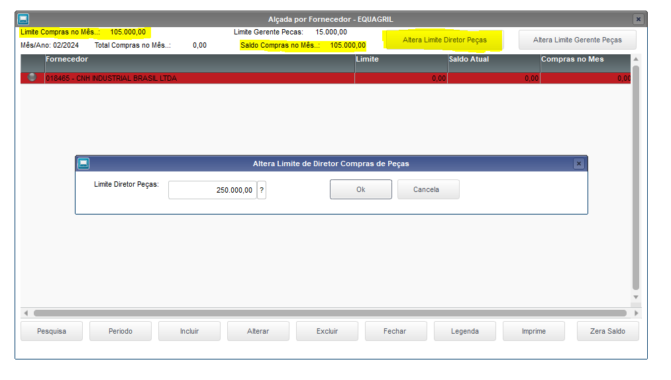The image size is (671, 380).
Task: Confirm with the Ok button
Action: click(x=361, y=189)
